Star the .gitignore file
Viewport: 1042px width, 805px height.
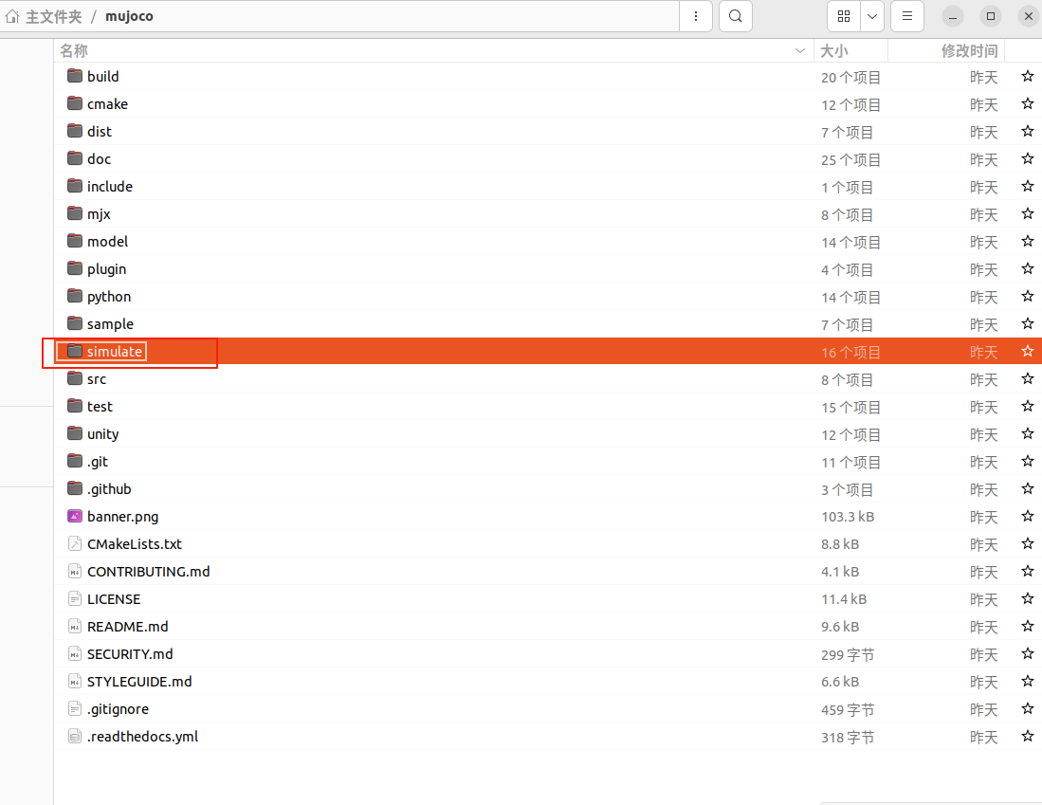pyautogui.click(x=1028, y=708)
